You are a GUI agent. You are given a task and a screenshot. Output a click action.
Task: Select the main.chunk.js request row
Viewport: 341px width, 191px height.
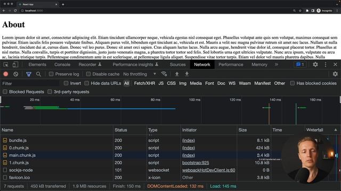pyautogui.click(x=140, y=155)
